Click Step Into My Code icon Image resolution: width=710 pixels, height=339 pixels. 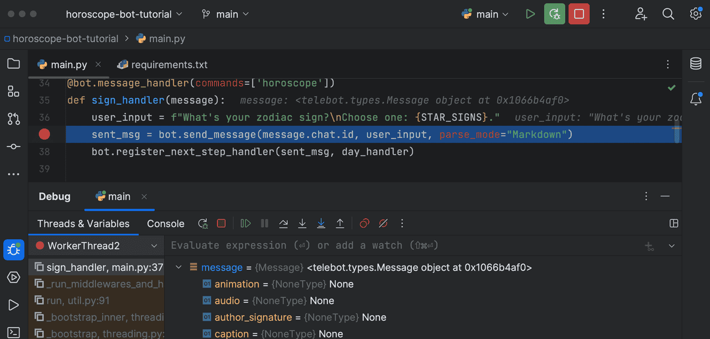321,223
